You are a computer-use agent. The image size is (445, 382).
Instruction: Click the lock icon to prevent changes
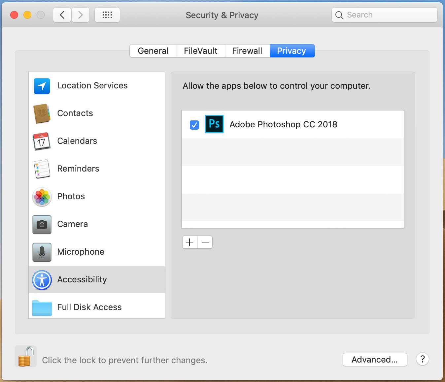pos(26,357)
